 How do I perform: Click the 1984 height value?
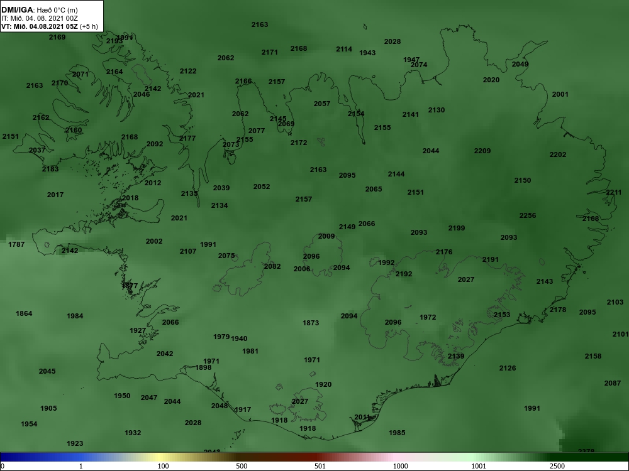[x=75, y=316]
